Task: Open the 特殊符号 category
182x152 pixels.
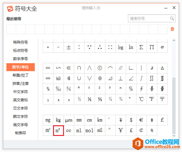Action: point(20,42)
